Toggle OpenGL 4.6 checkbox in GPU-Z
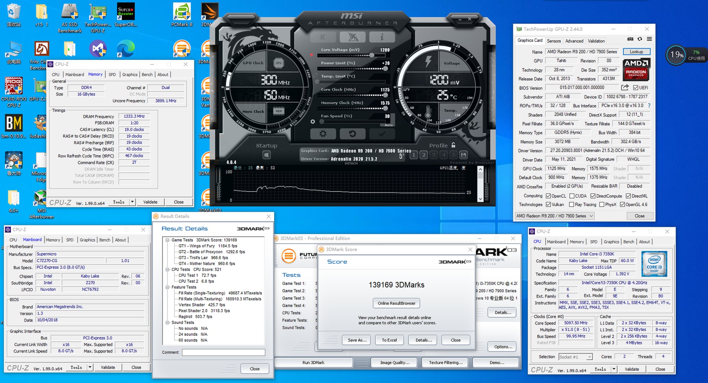Screen dimensions: 708x383 pyautogui.click(x=622, y=204)
